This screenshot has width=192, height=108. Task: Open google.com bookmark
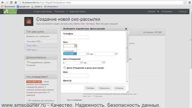tap(23, 7)
